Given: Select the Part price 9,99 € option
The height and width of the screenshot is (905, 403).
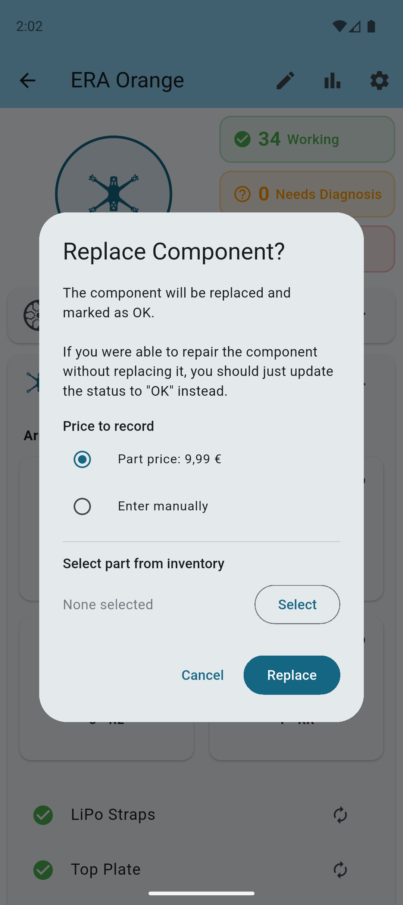Looking at the screenshot, I should (x=82, y=460).
